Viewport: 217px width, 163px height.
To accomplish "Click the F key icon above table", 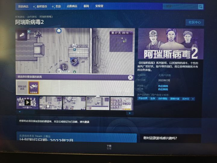I will click(x=74, y=49).
